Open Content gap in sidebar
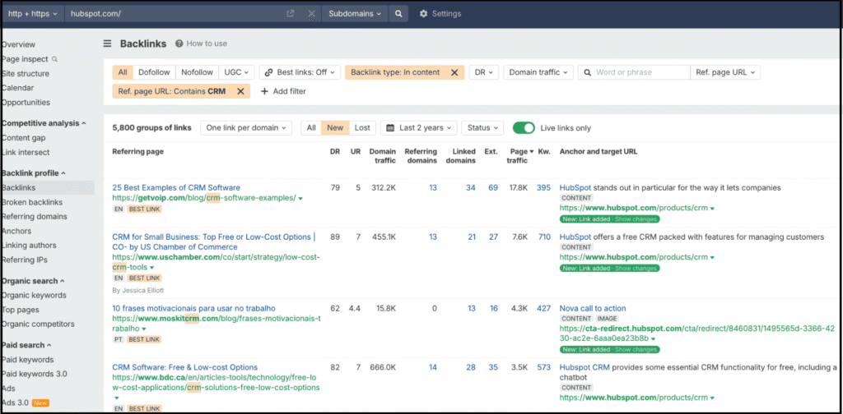 (23, 138)
